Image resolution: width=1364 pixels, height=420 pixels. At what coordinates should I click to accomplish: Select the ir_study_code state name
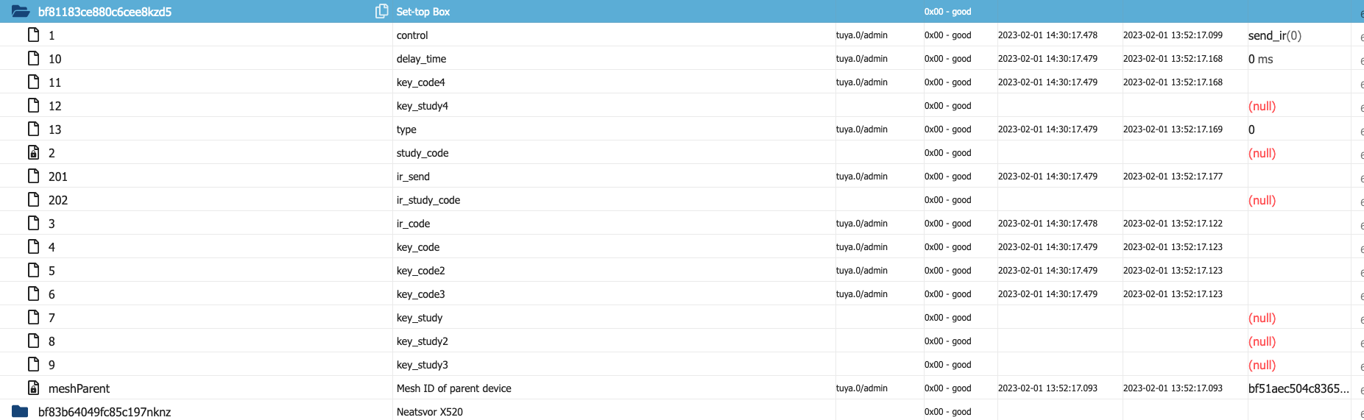(x=428, y=200)
